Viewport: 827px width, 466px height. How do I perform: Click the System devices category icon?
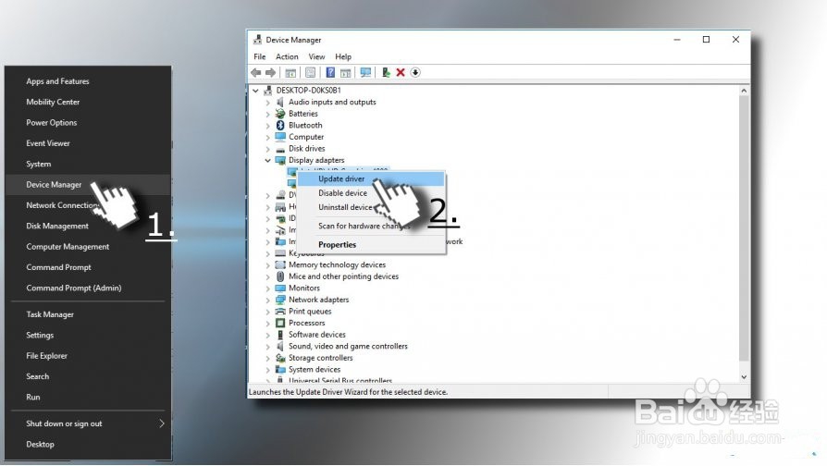280,370
